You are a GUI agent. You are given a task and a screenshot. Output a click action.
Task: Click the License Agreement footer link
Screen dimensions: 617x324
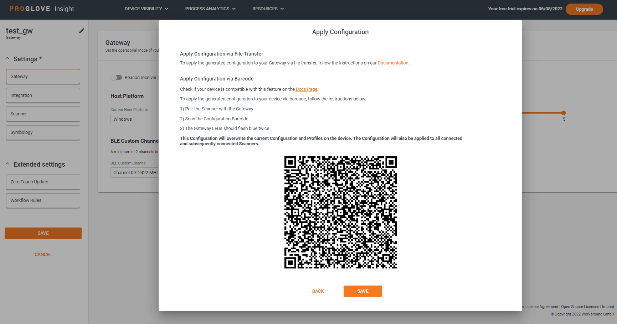point(541,307)
